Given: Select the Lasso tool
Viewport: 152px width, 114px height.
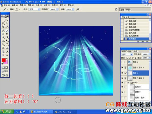Looking at the screenshot, I should click(x=3, y=23).
